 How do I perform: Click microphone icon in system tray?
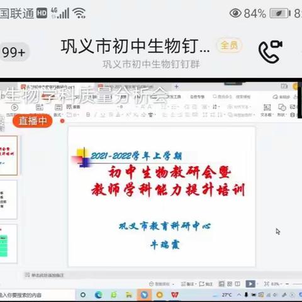click(x=247, y=295)
